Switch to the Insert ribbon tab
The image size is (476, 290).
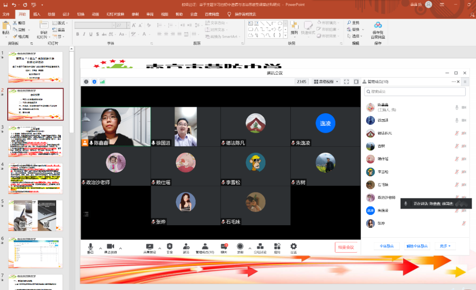coord(37,14)
